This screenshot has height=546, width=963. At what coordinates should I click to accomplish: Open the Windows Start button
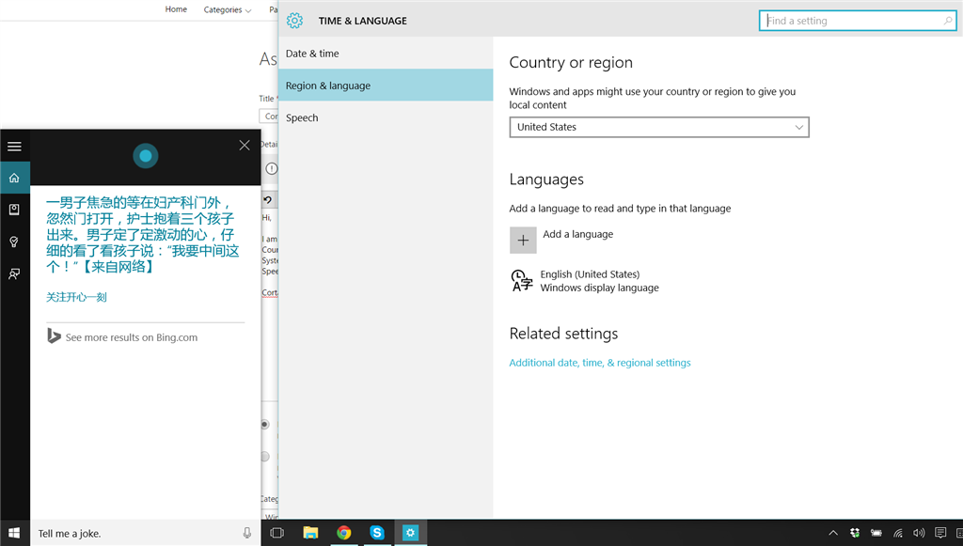[x=14, y=533]
